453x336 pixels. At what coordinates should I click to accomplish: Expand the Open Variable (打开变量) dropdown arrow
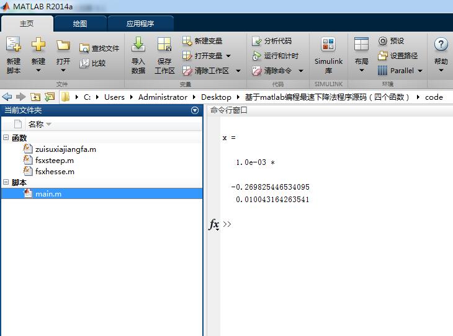pyautogui.click(x=228, y=56)
